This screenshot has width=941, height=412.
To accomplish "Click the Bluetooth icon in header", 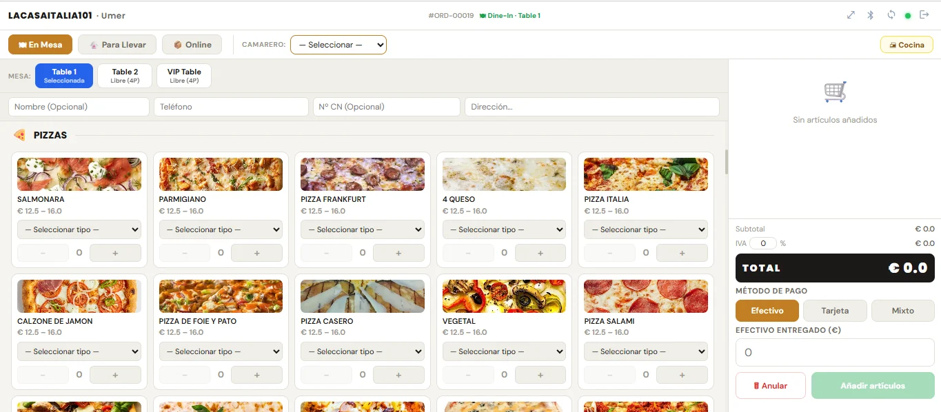I will coord(871,15).
